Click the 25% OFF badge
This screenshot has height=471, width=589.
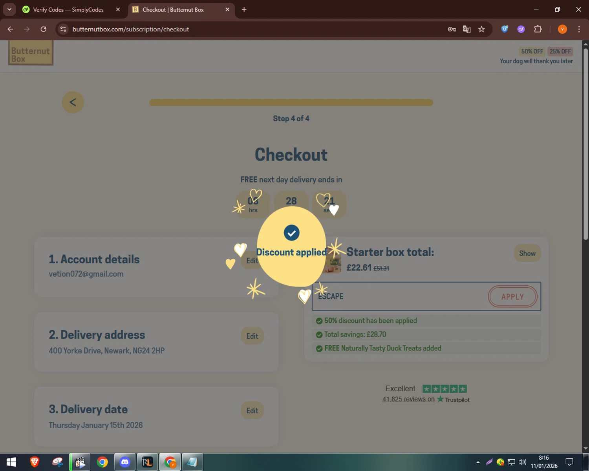click(560, 51)
